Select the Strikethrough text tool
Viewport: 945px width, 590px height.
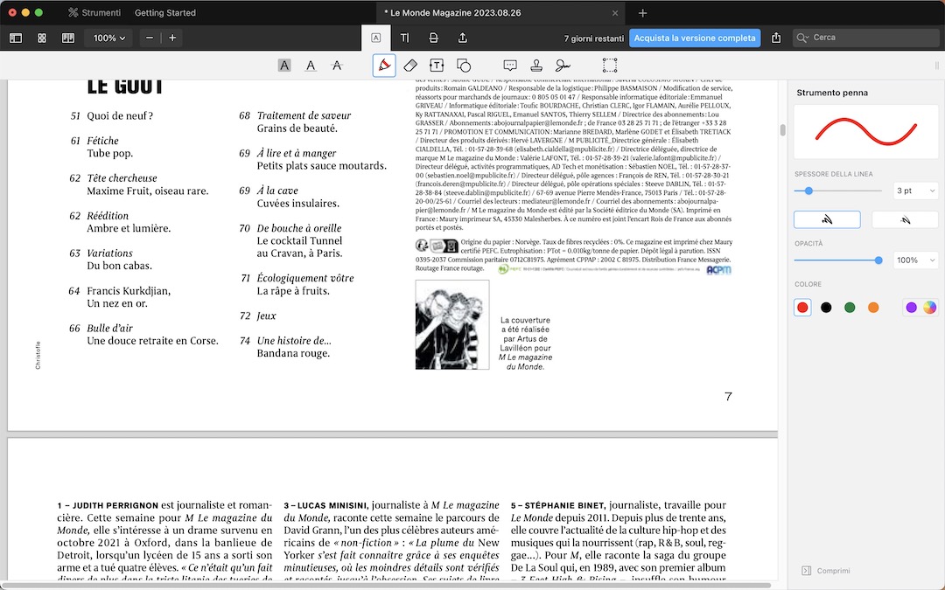337,66
